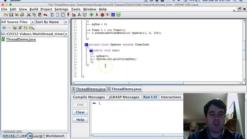247x139 pixels.
Task: Run in canvas with the presentation icon
Action: pyautogui.click(x=108, y=15)
